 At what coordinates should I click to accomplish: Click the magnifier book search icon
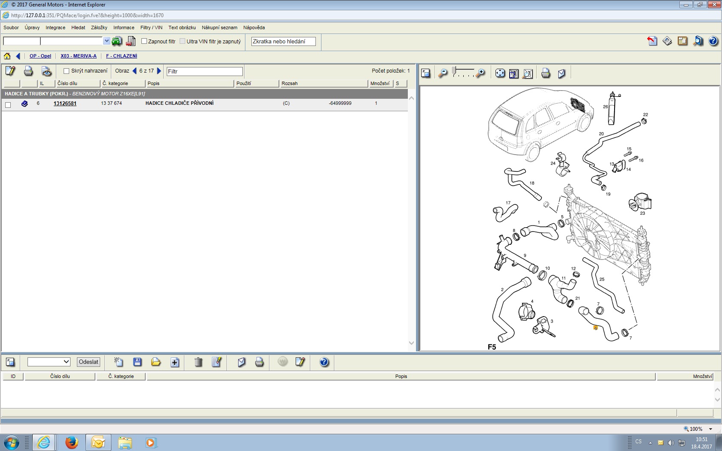pyautogui.click(x=698, y=41)
